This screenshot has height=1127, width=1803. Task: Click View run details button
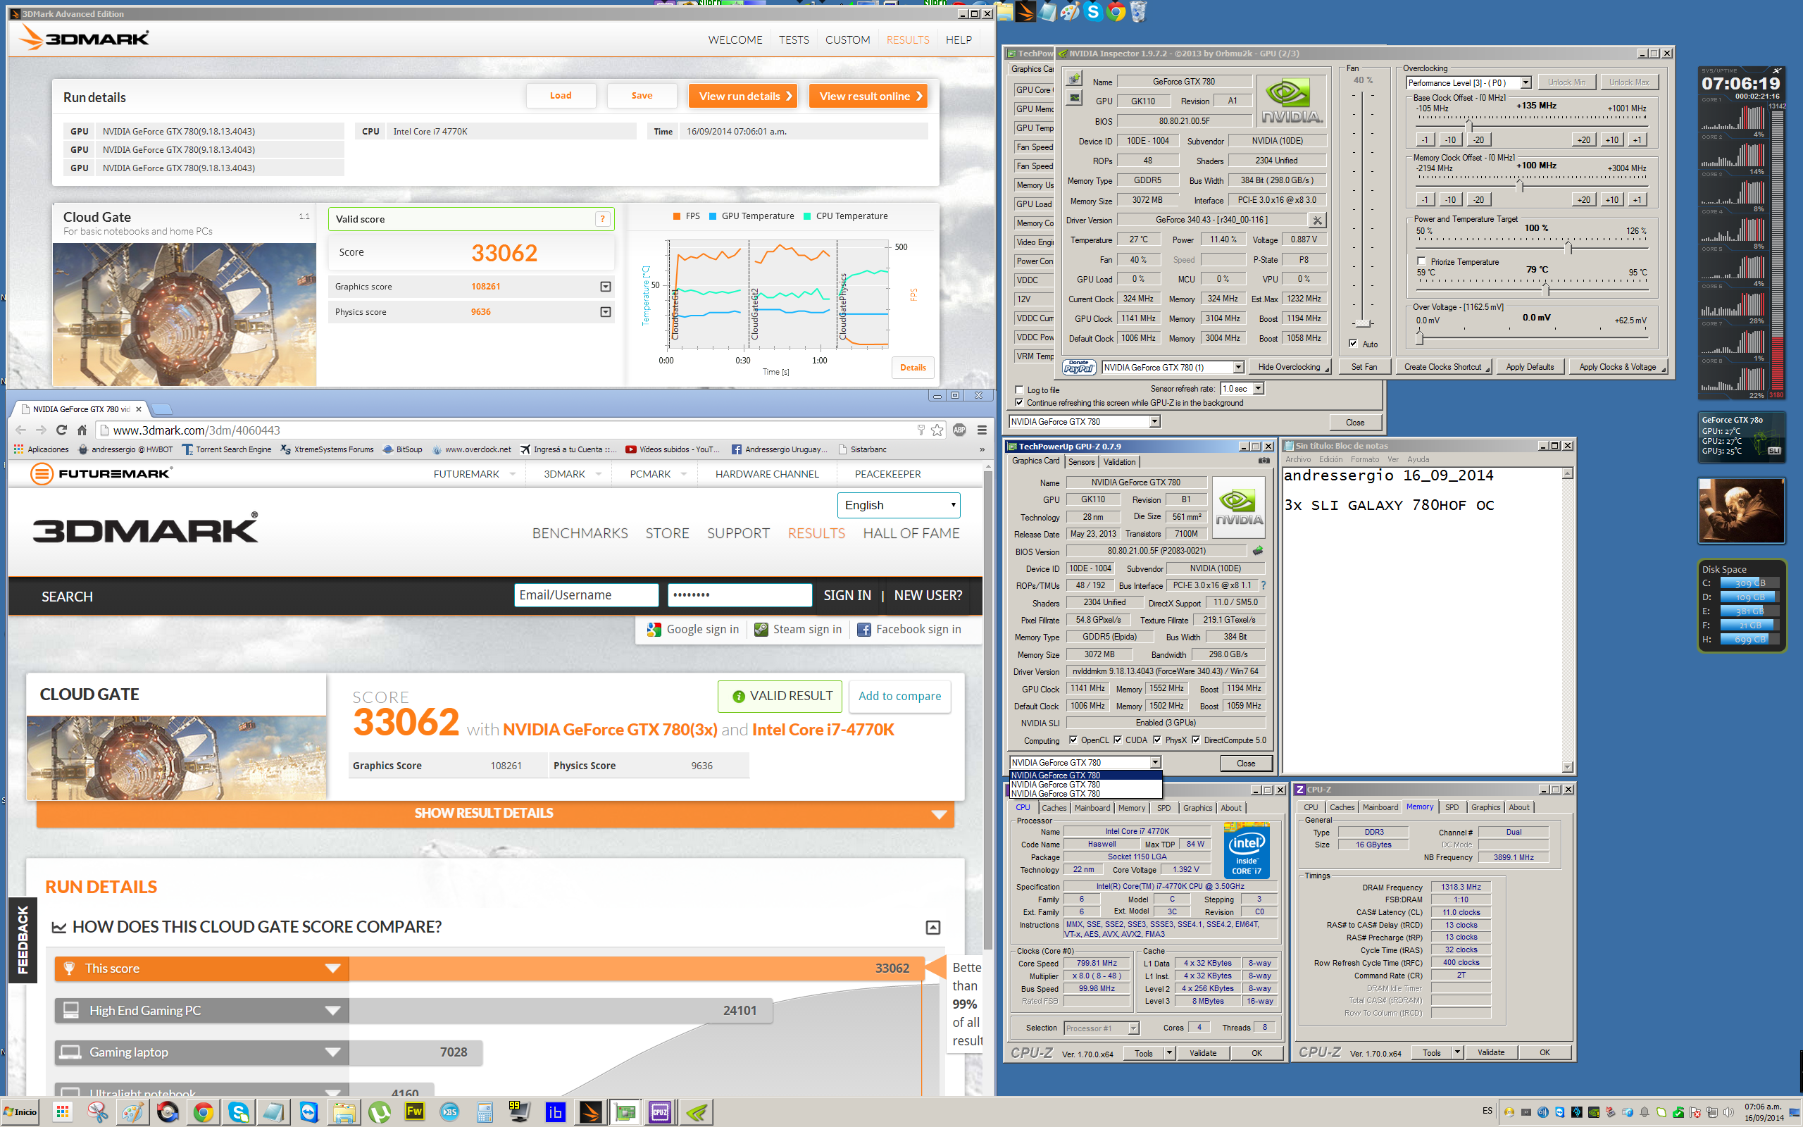pos(743,96)
